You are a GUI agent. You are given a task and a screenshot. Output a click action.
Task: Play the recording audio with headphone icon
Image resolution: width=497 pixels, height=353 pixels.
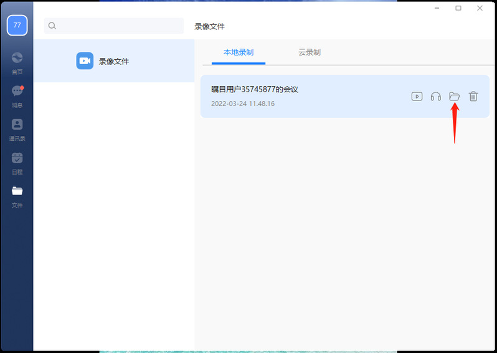(x=436, y=96)
